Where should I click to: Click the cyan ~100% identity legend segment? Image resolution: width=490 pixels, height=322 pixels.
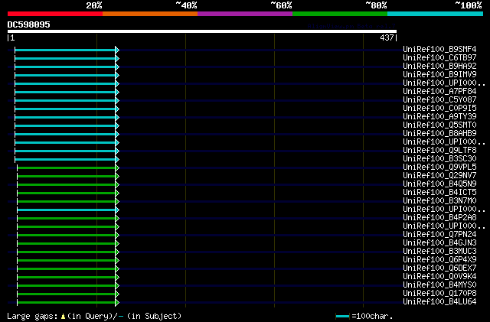pyautogui.click(x=435, y=14)
